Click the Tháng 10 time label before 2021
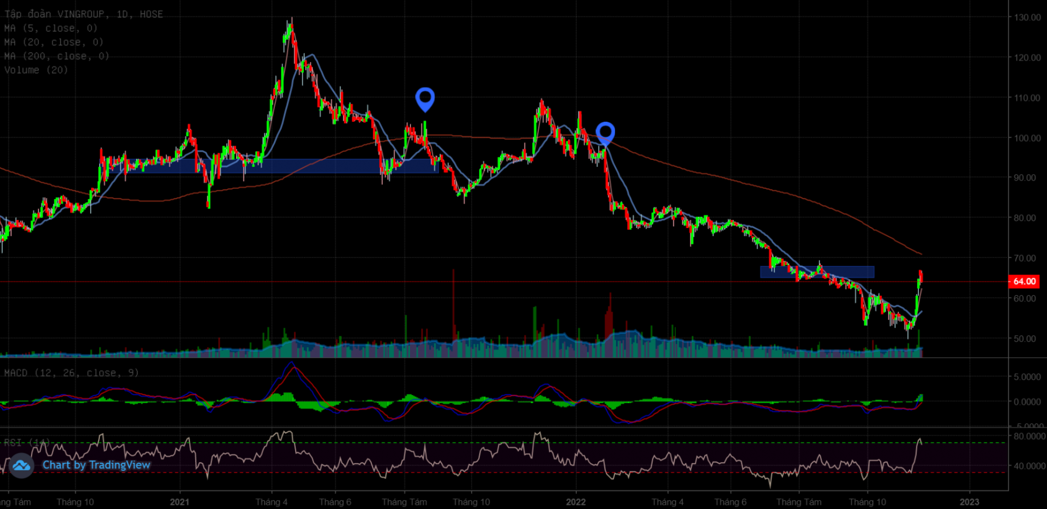The width and height of the screenshot is (1047, 509). click(75, 502)
